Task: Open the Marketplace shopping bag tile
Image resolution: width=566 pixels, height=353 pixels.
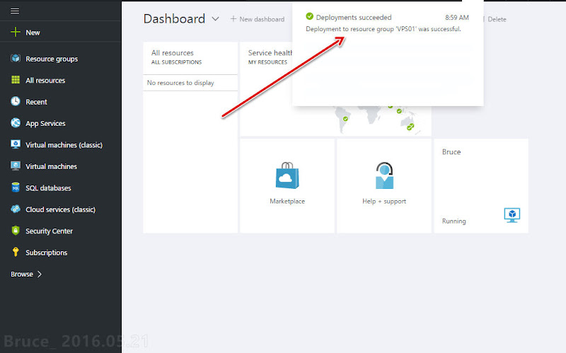Action: click(x=287, y=186)
